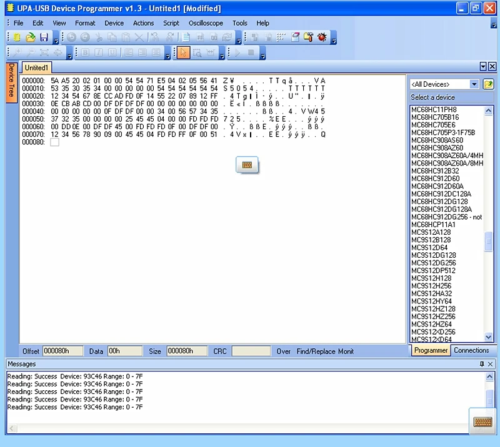Fill buffer with 00 icon
500x447 pixels.
pyautogui.click(x=214, y=37)
